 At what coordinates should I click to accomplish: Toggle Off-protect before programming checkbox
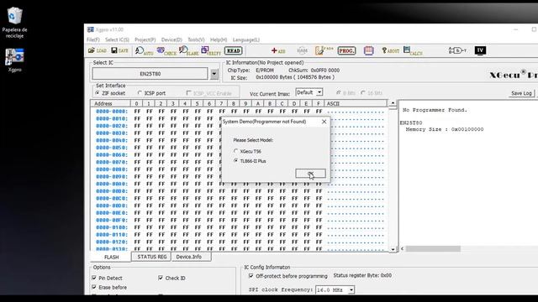coord(287,276)
